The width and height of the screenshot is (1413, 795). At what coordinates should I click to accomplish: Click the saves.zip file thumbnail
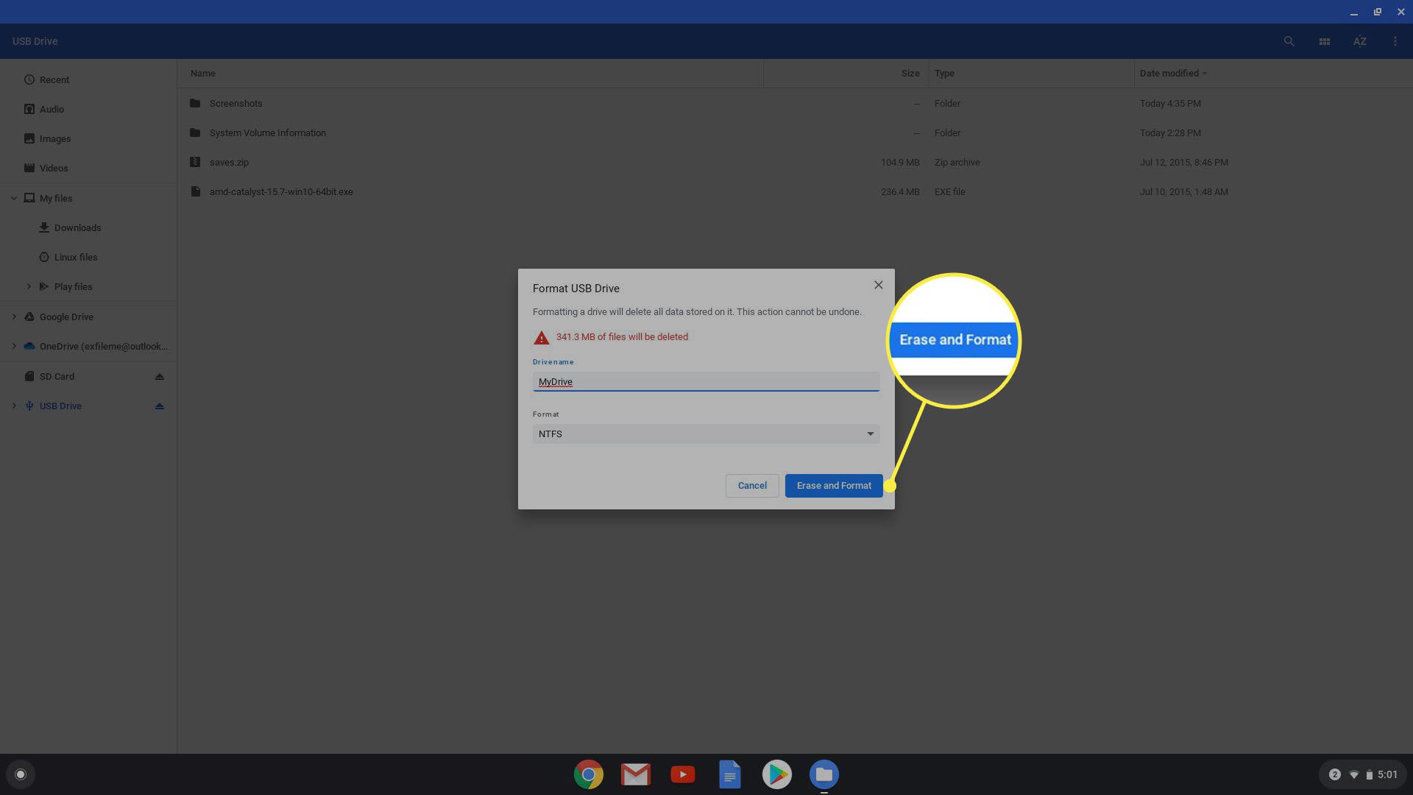[194, 162]
